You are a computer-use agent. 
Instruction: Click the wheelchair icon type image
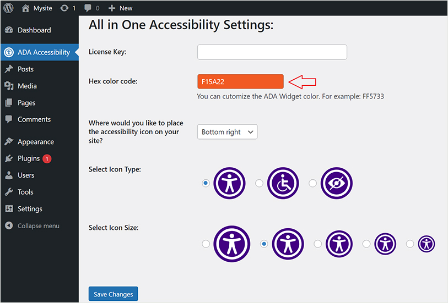pyautogui.click(x=283, y=183)
